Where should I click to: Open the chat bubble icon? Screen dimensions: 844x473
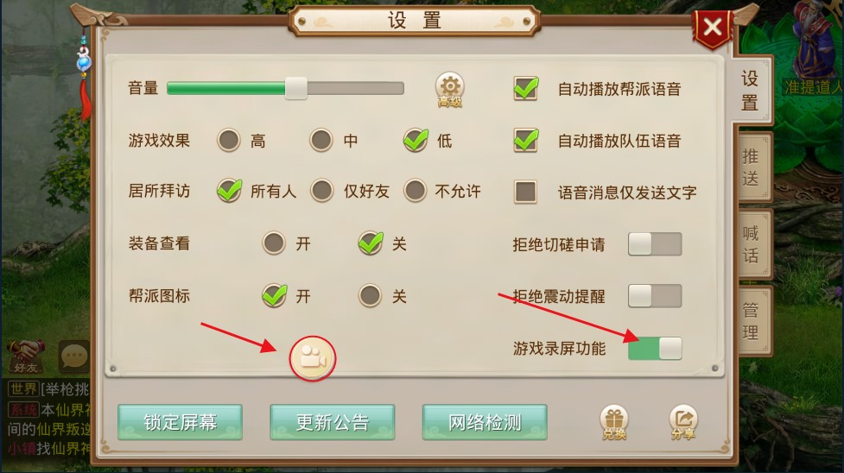click(x=73, y=356)
